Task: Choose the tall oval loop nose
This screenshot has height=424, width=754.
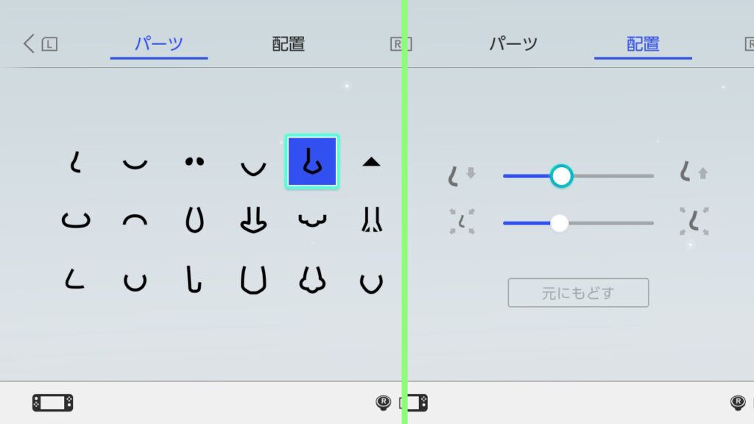Action: pos(194,220)
